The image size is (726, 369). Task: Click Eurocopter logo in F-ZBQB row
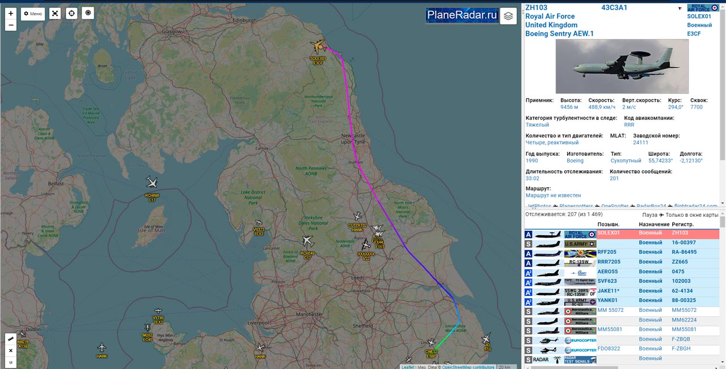point(580,340)
